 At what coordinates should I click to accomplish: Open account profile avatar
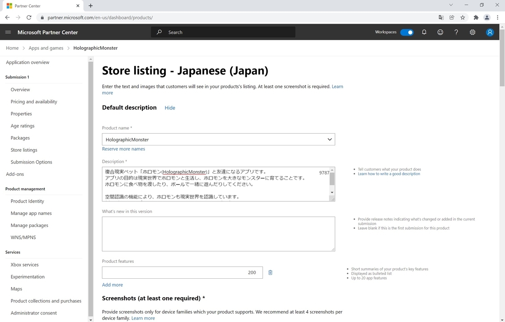pyautogui.click(x=490, y=32)
